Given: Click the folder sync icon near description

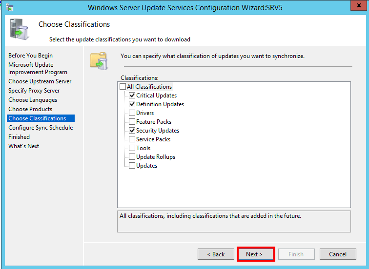Looking at the screenshot, I should click(x=99, y=61).
